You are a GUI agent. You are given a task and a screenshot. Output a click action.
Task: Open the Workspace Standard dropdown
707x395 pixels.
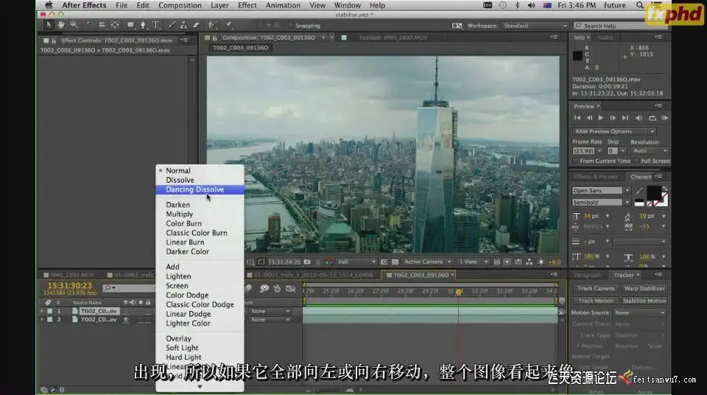pos(535,26)
